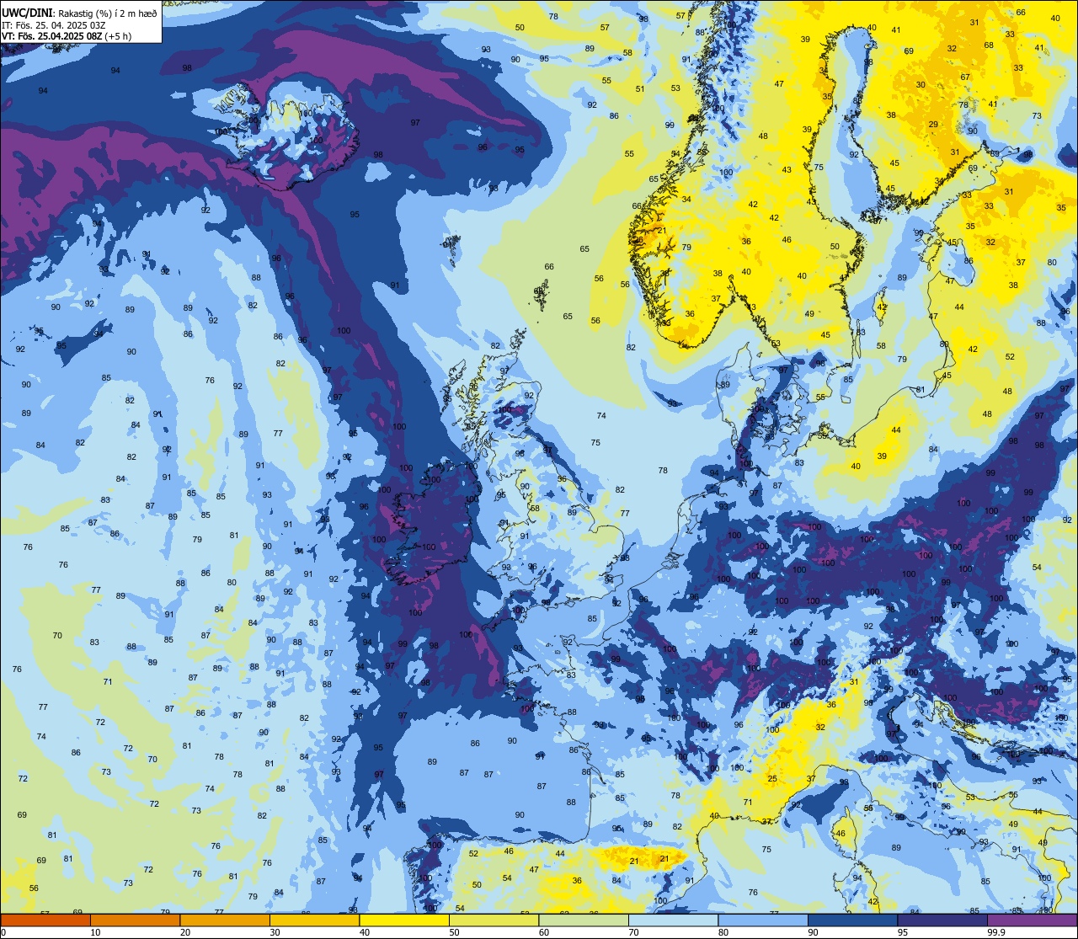Click the '30' tick label on the legend
The width and height of the screenshot is (1078, 939).
tap(275, 932)
